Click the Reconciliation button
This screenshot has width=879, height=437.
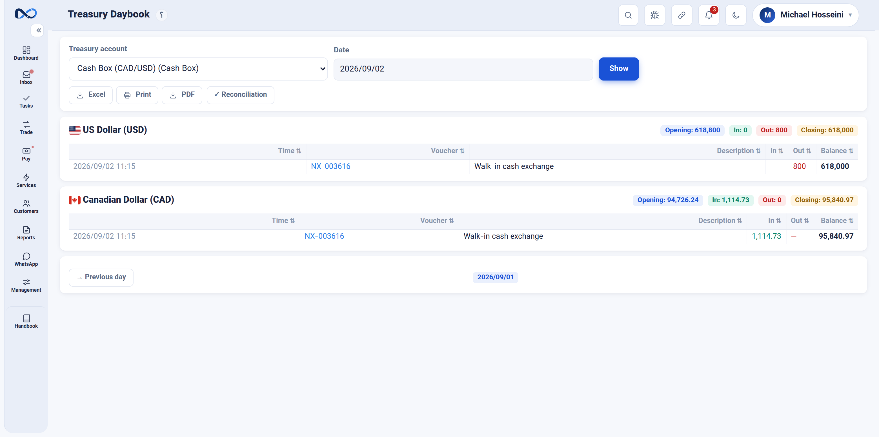tap(240, 95)
